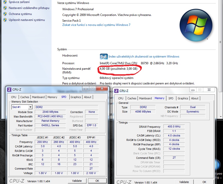Click the Windows 7 logo image
The height and width of the screenshot is (184, 223).
[196, 25]
